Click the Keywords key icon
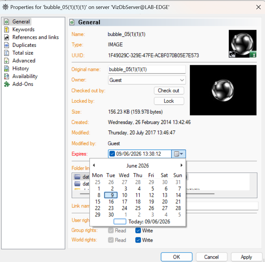 pyautogui.click(x=7, y=29)
